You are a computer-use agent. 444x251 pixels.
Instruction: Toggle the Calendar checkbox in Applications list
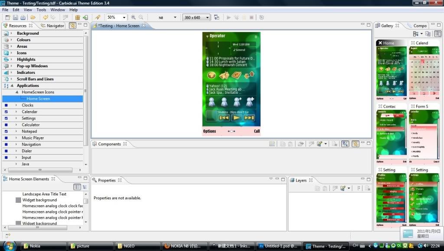[x=6, y=112]
